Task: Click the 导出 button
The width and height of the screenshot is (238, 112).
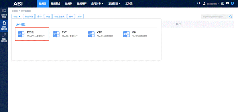Action: point(48,17)
